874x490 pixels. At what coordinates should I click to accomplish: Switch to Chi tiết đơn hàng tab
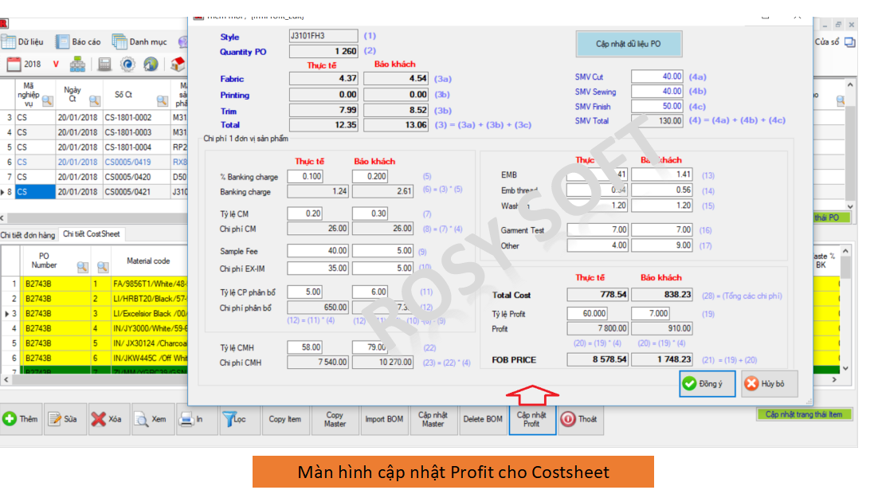[27, 234]
